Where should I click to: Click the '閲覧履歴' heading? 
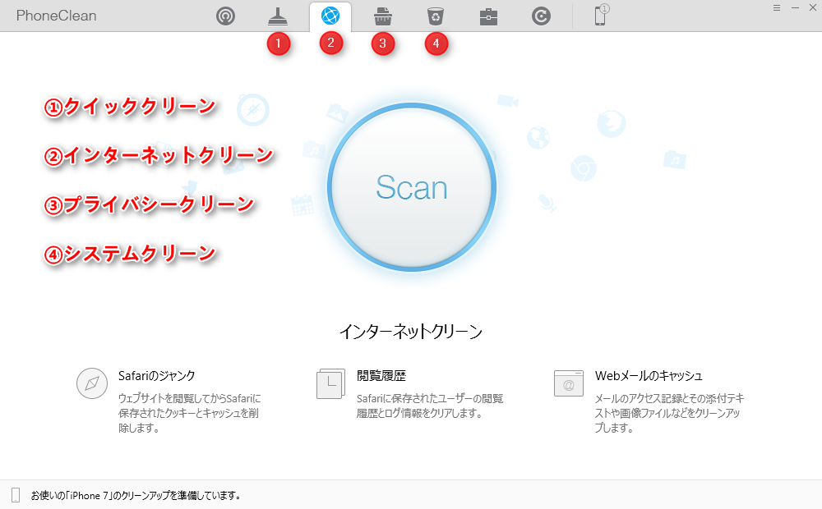381,376
